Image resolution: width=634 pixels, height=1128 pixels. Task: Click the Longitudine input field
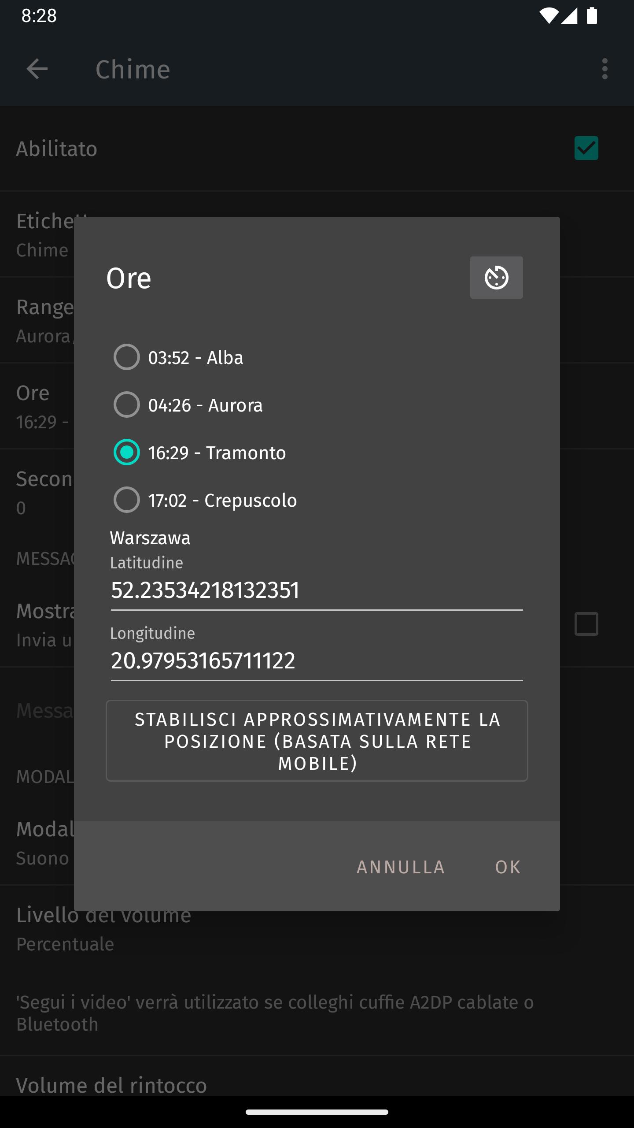(x=317, y=661)
